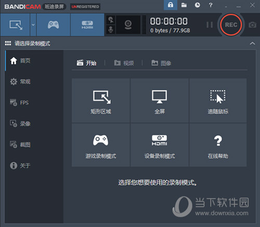Choose the 全屏 fullscreen tile
260x227 pixels.
160,100
